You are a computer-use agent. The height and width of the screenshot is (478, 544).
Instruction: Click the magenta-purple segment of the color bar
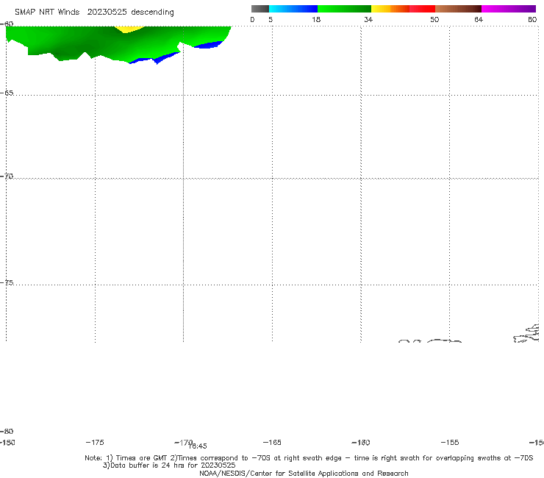point(509,9)
